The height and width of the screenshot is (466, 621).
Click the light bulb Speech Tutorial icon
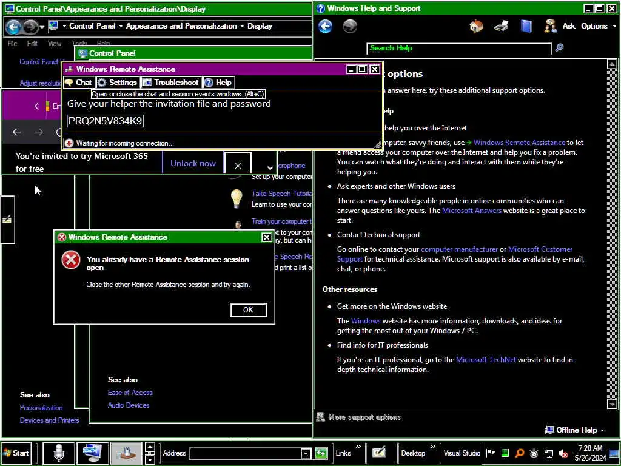(237, 198)
